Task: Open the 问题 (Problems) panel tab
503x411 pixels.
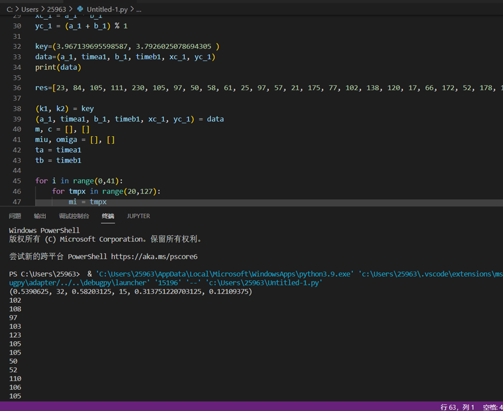Action: pos(15,216)
